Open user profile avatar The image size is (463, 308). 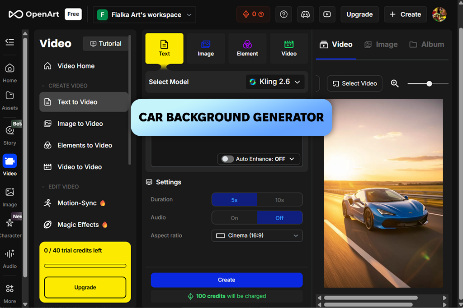439,14
